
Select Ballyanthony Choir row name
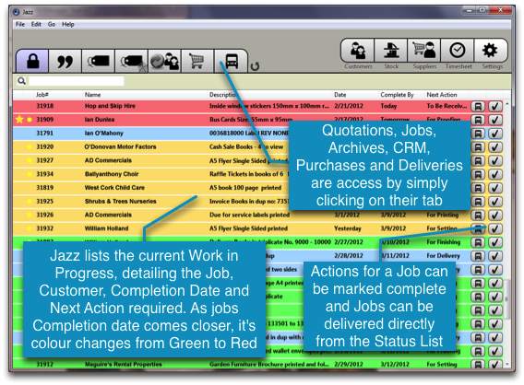pyautogui.click(x=112, y=174)
